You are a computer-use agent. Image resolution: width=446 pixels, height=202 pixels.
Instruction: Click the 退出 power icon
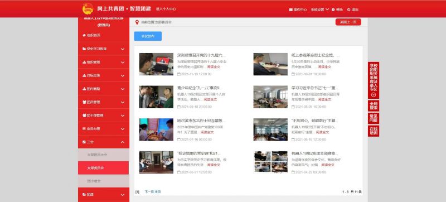point(349,9)
